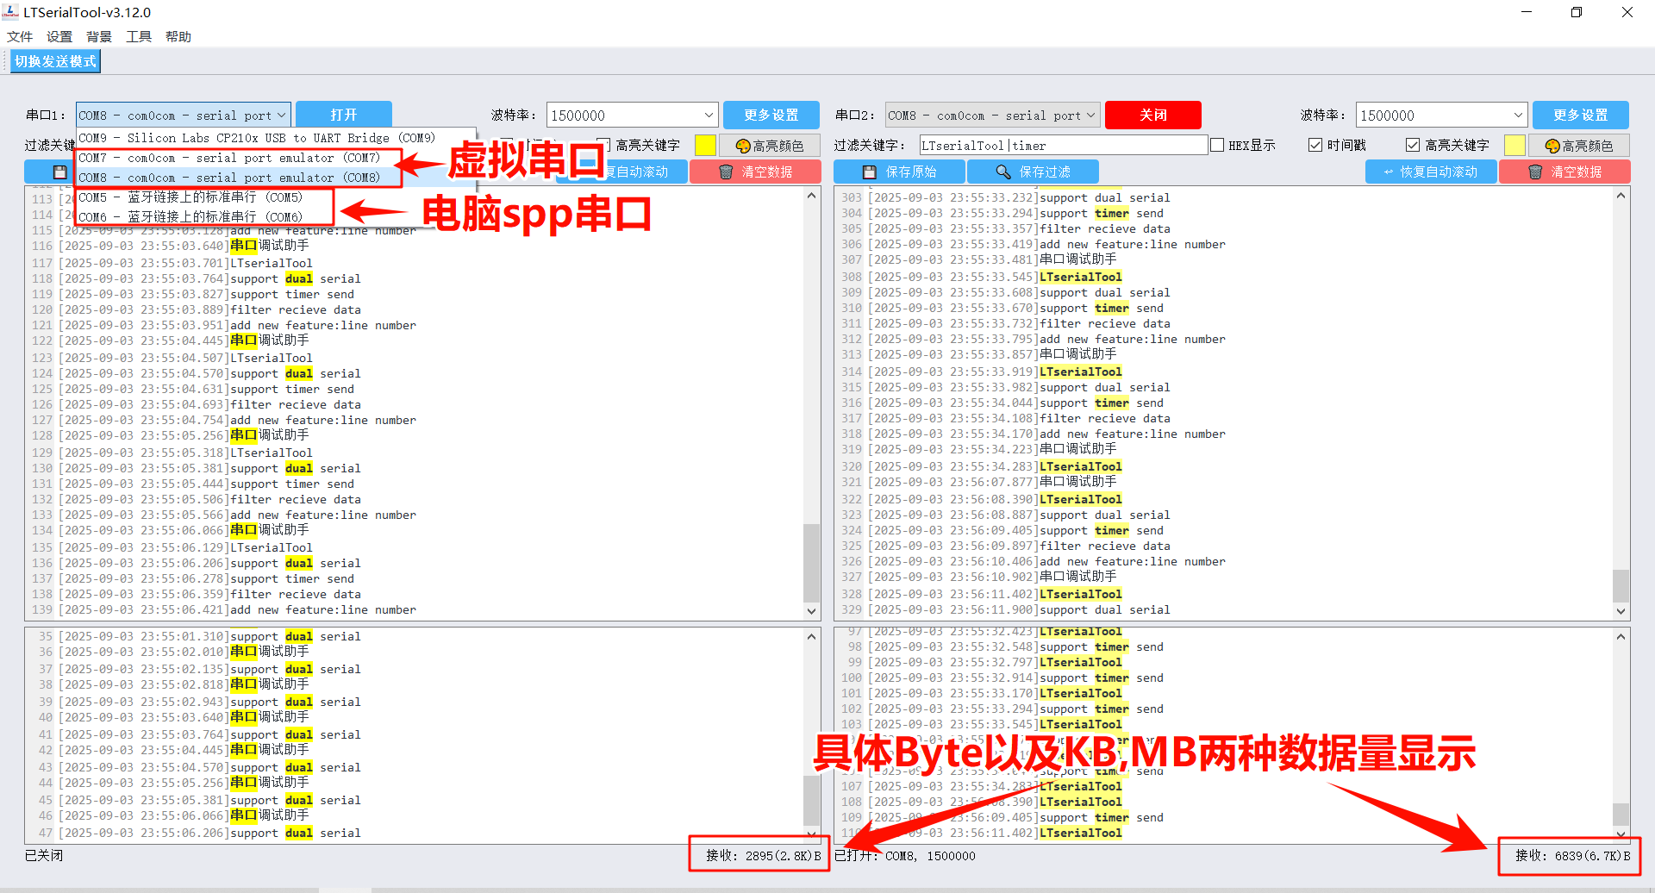Click right 高亮颜色 palette button
The height and width of the screenshot is (893, 1655).
tap(1579, 146)
